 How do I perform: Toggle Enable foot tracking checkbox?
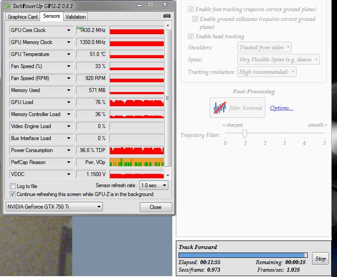tap(191, 9)
